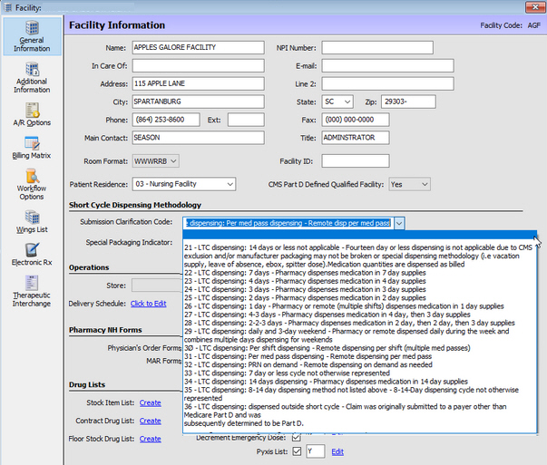Click the Phone number field
Image resolution: width=547 pixels, height=465 pixels.
166,120
